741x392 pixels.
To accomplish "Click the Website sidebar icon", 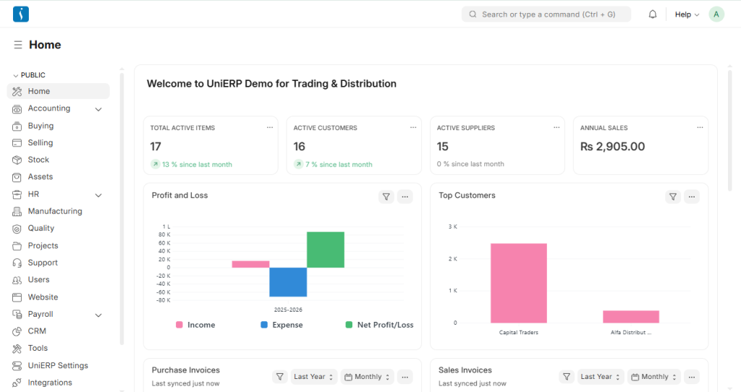I will point(17,297).
